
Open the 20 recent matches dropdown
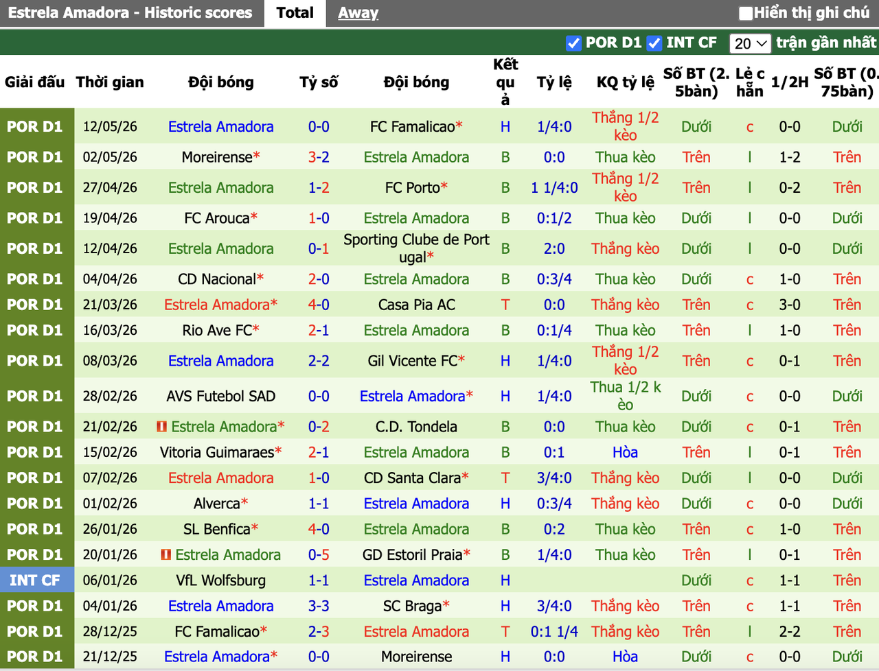coord(750,43)
